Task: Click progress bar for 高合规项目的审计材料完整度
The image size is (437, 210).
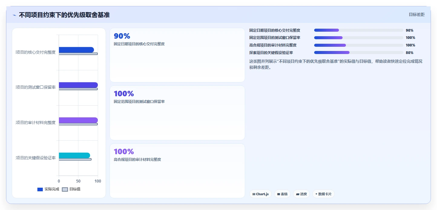Action: tap(359, 45)
